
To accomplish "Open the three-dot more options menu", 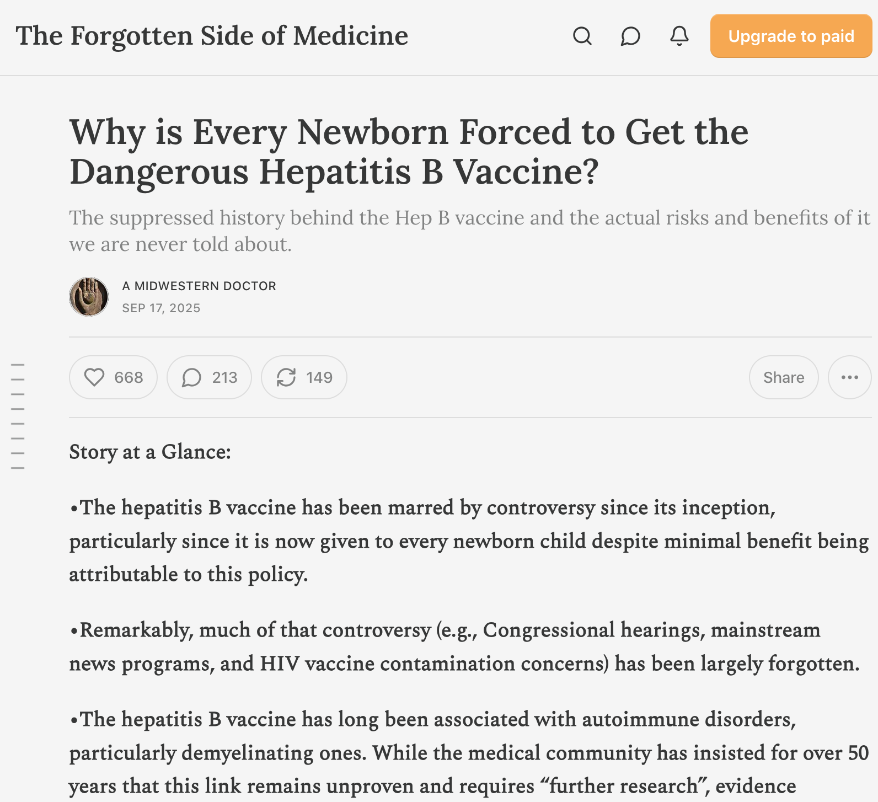I will (849, 377).
